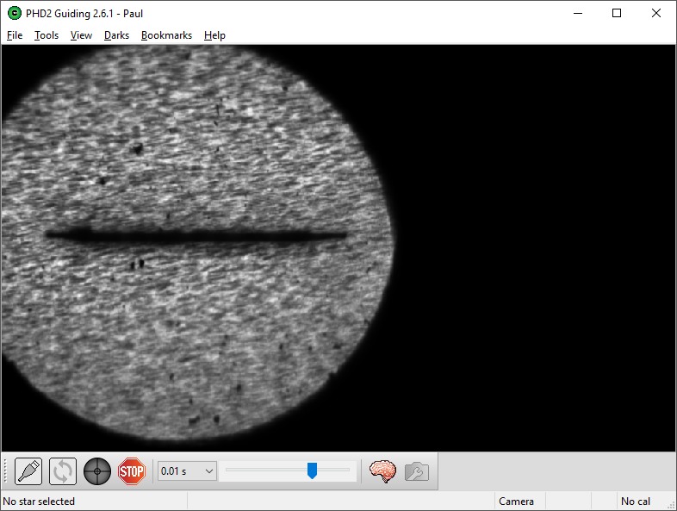
Task: Click the Connect Equipment USB cable icon
Action: (28, 470)
